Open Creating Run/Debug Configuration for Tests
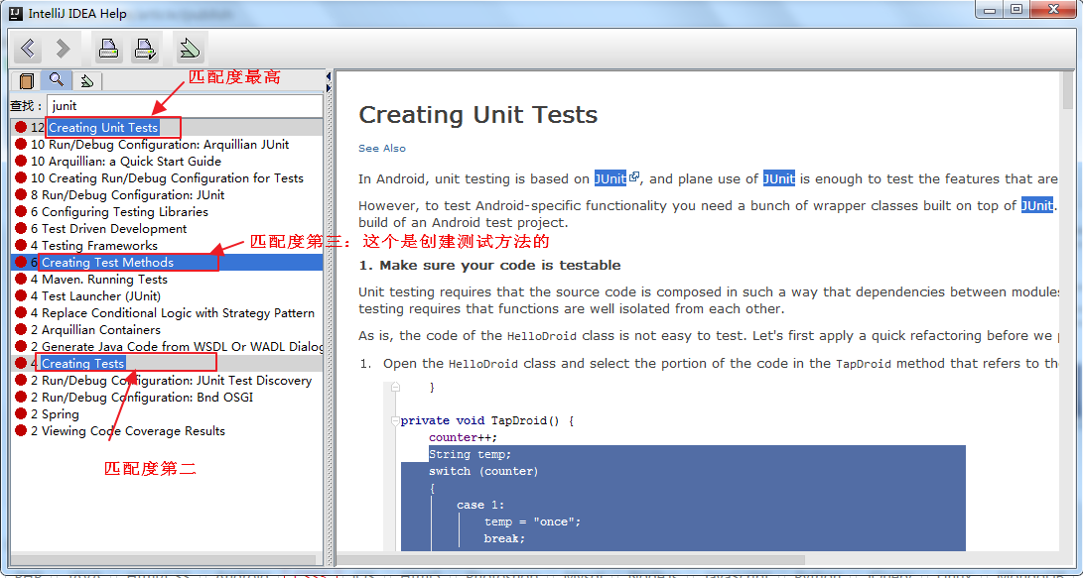The width and height of the screenshot is (1083, 578). click(x=167, y=177)
